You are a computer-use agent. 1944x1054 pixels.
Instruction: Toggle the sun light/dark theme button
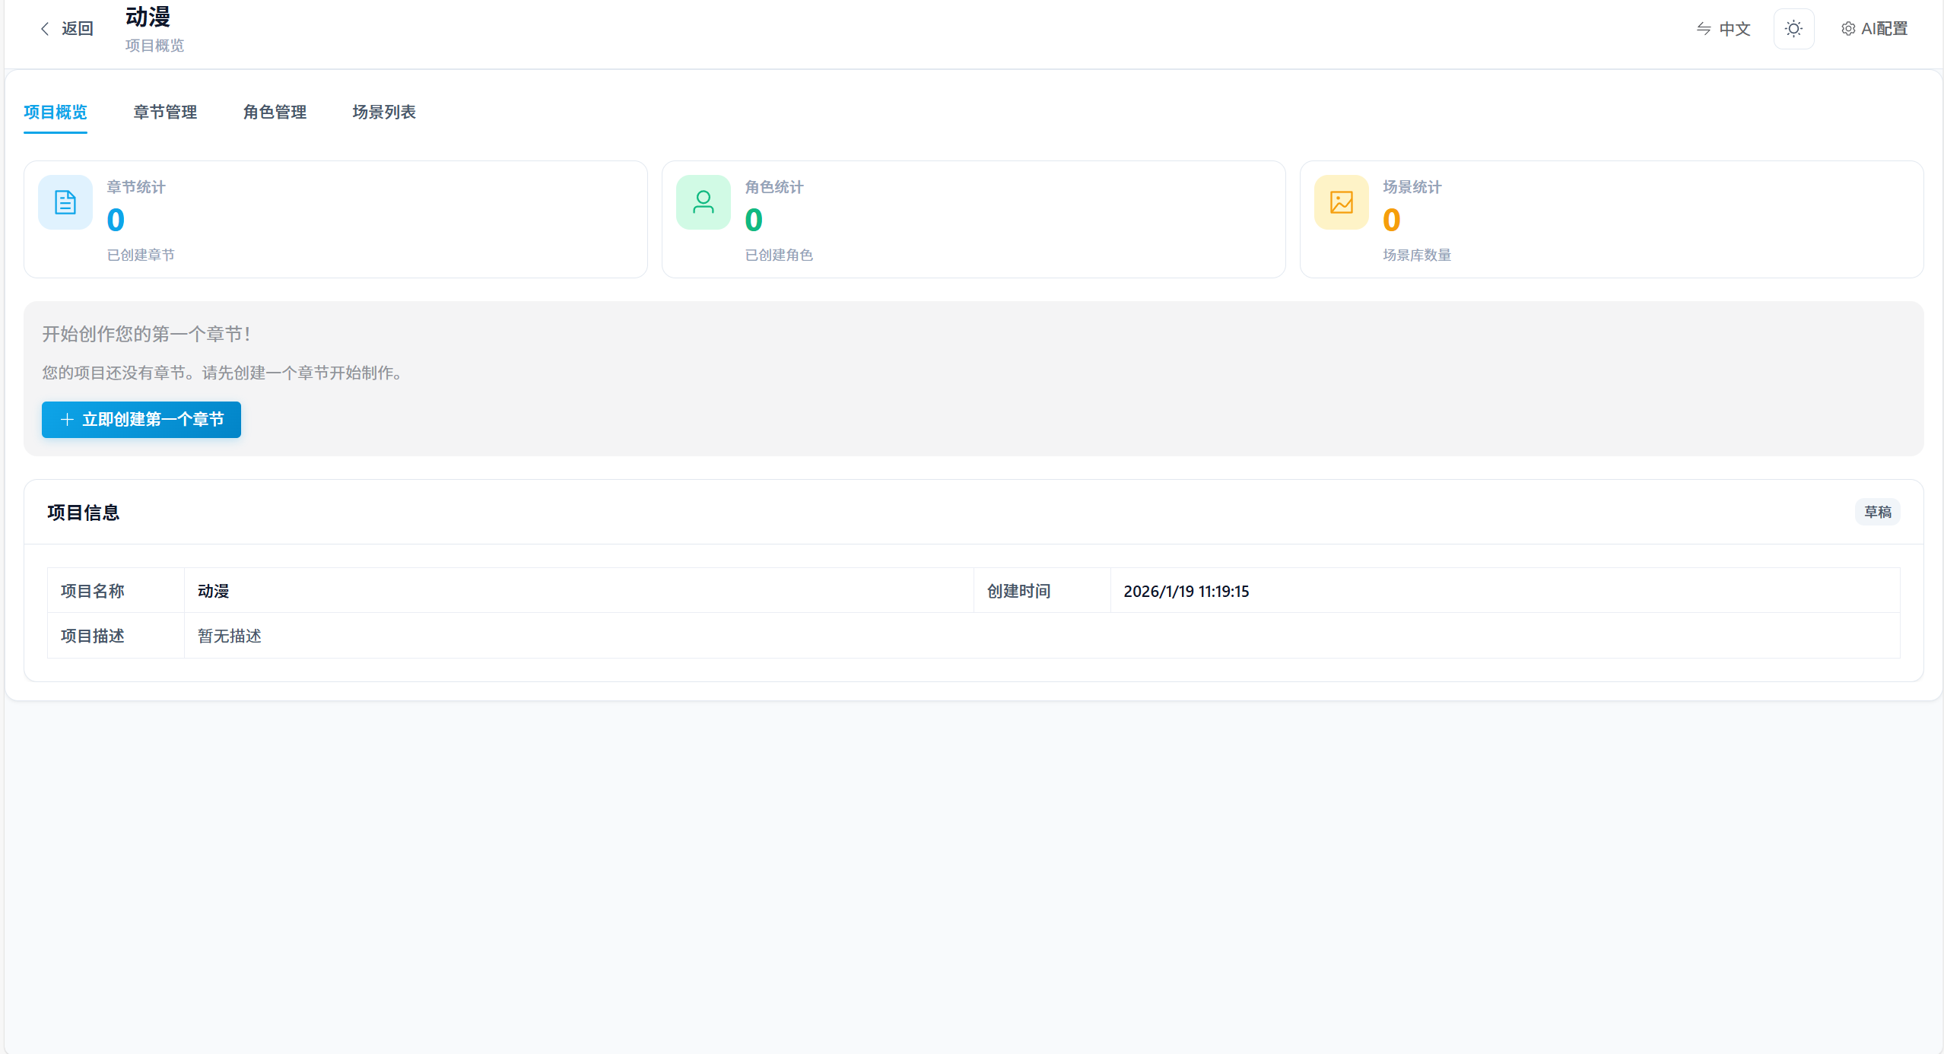pos(1793,29)
